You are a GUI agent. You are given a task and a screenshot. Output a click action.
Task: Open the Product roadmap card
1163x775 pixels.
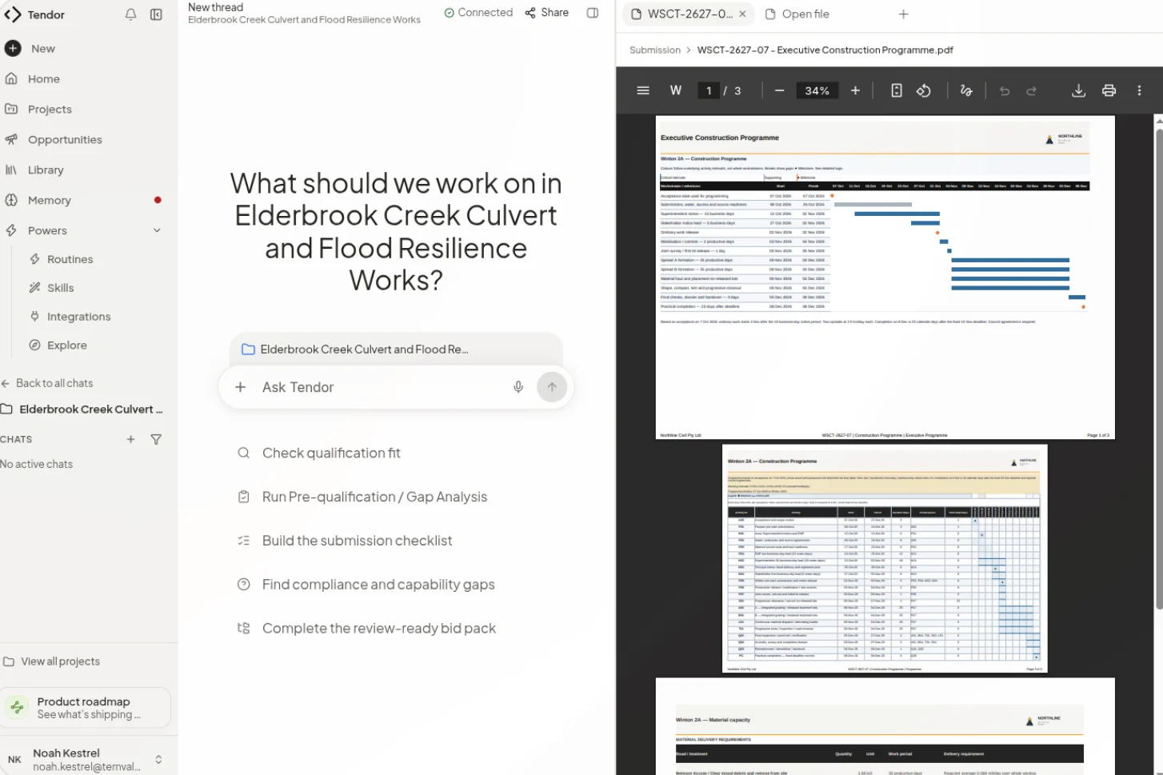pyautogui.click(x=86, y=708)
